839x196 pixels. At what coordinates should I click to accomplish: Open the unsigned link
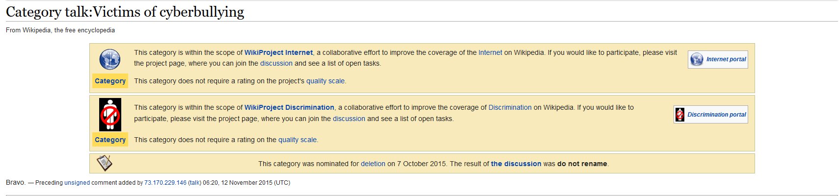77,183
